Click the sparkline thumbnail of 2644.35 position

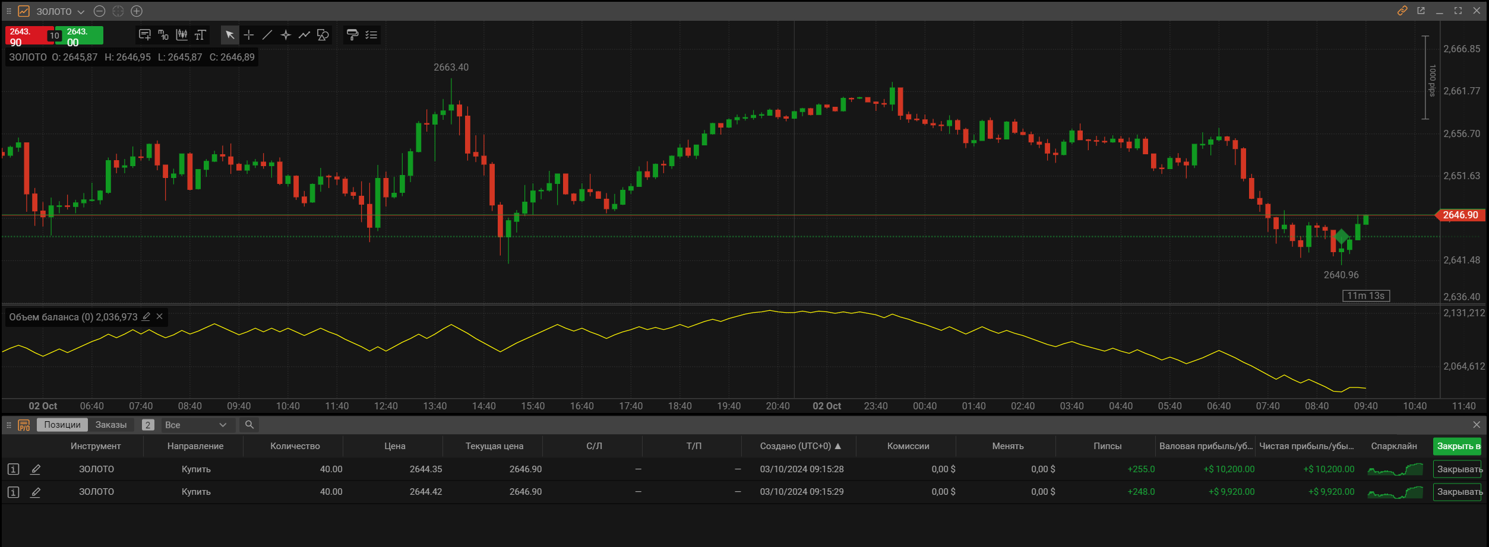[1395, 469]
